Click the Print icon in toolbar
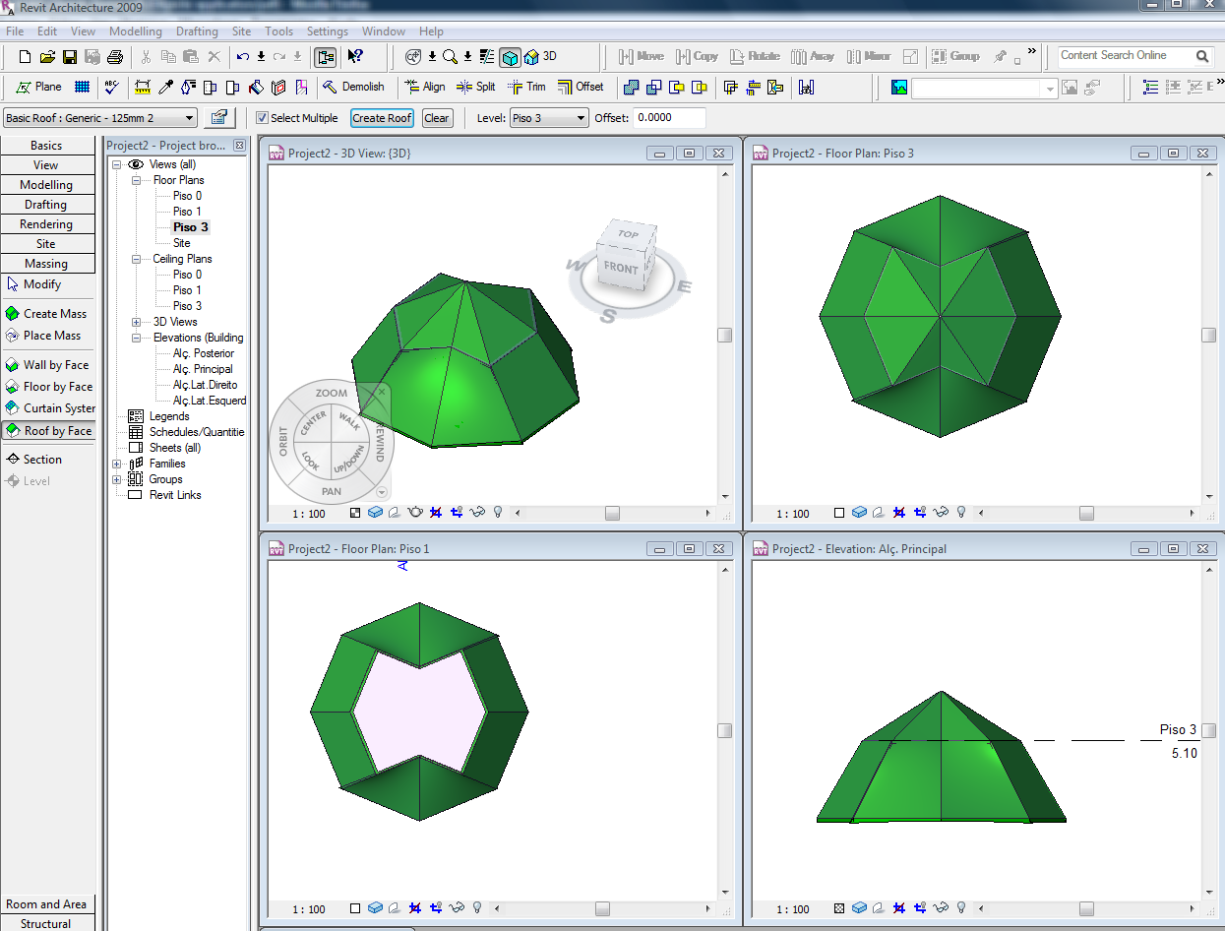Screen dimensions: 1225x931 (x=115, y=57)
